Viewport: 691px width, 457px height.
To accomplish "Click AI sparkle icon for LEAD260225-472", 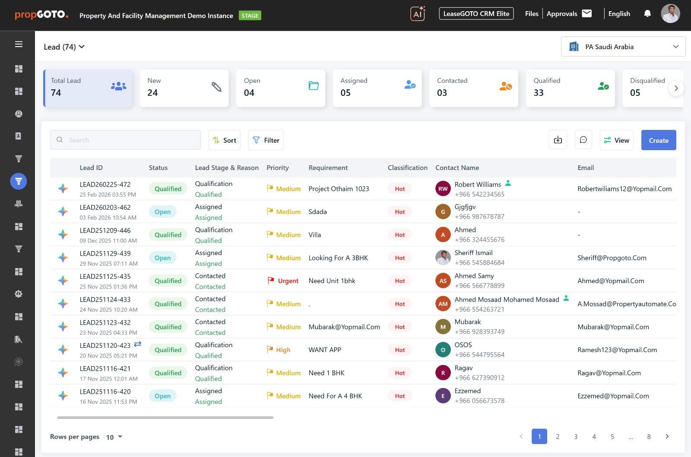I will (63, 189).
